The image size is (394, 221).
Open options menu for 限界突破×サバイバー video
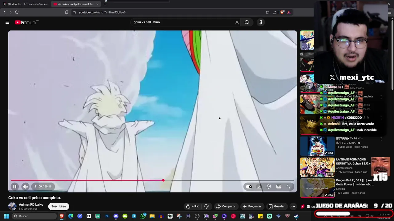click(381, 139)
